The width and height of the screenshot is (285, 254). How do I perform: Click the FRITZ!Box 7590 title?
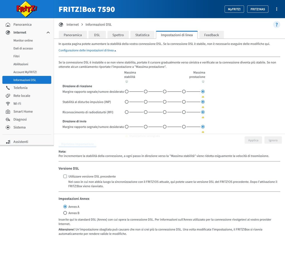[87, 9]
